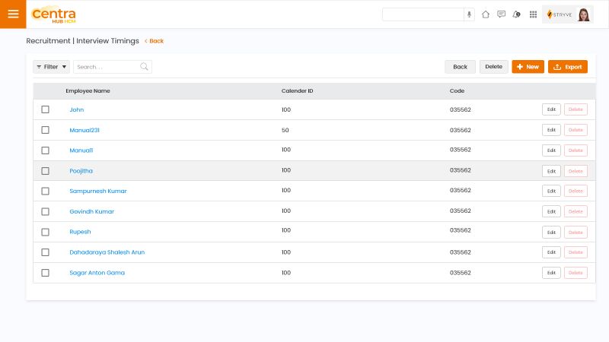
Task: Select the checkbox for John
Action: pos(45,109)
